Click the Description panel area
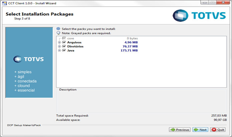The height and width of the screenshot is (137, 232). coord(142,102)
